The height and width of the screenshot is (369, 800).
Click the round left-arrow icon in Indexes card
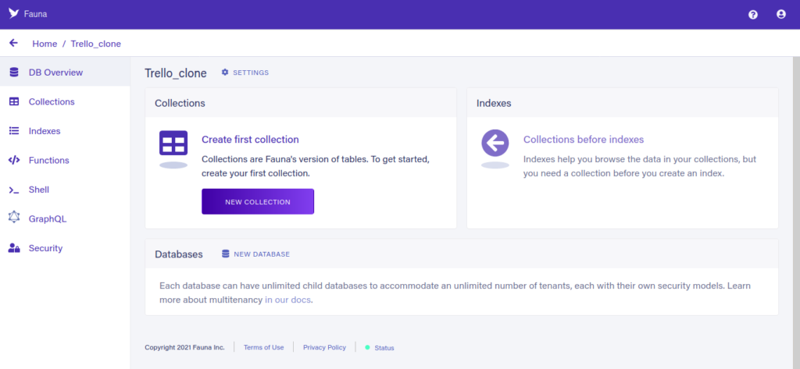click(x=495, y=143)
